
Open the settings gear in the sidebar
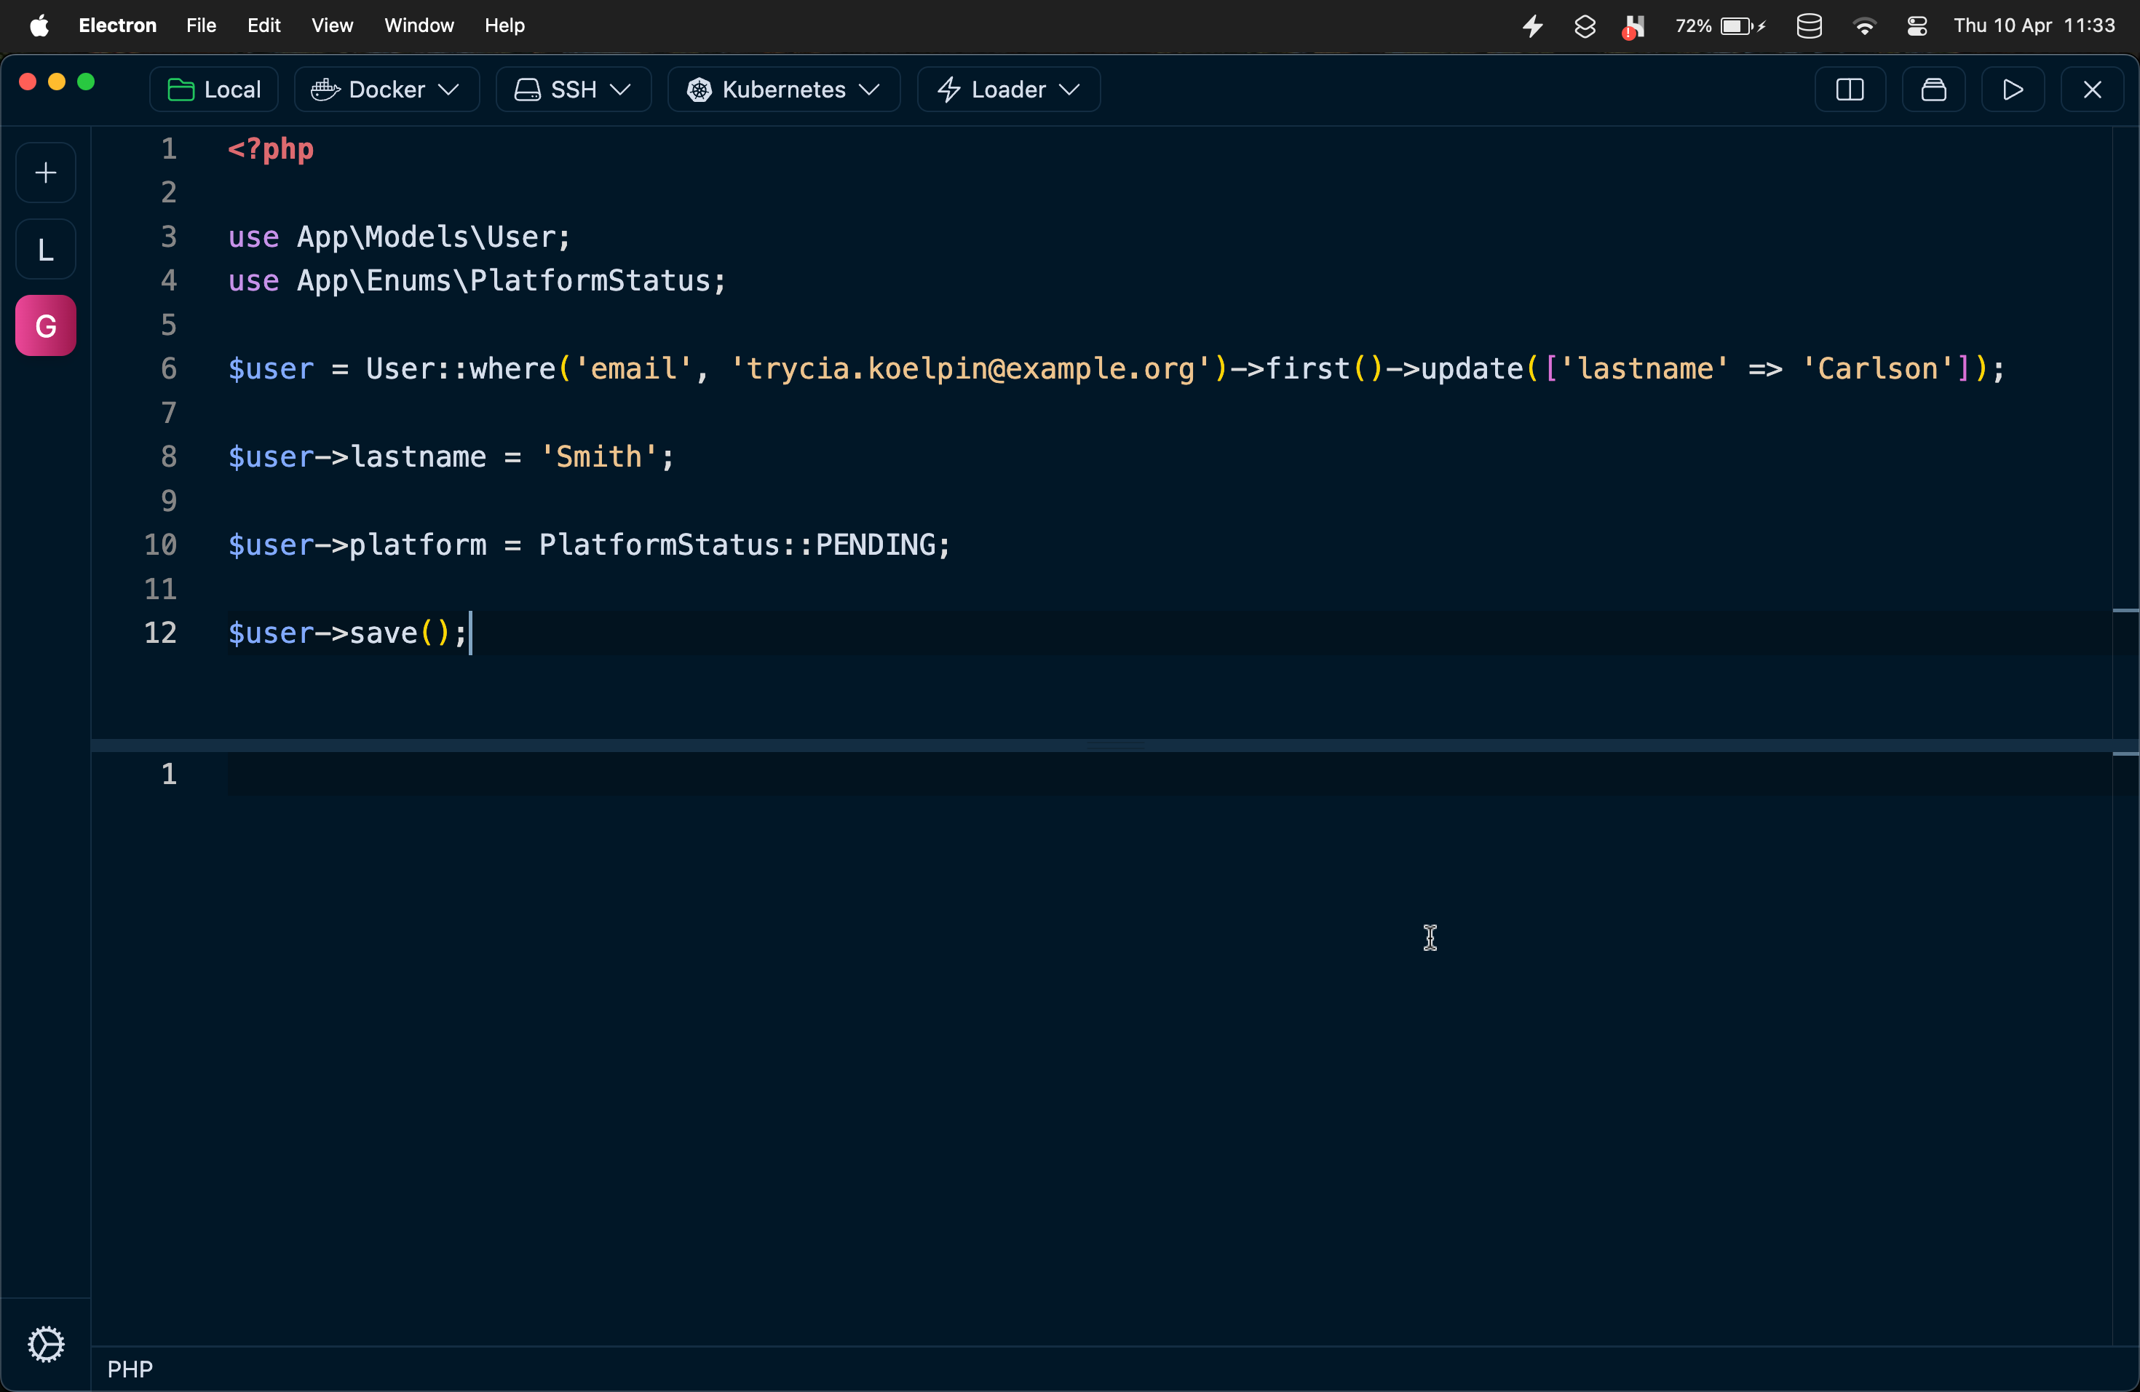[46, 1345]
